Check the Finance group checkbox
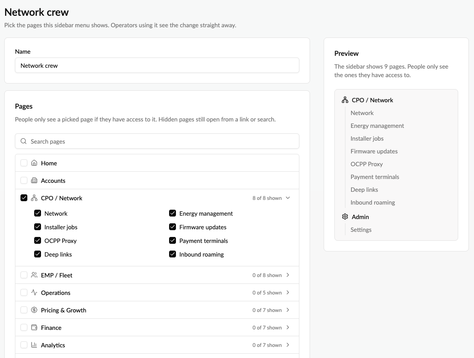Viewport: 474px width, 358px height. (24, 328)
